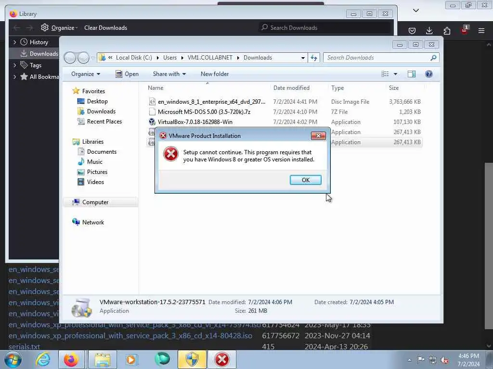Open Action Center flag tray icon
This screenshot has width=493, height=369.
pos(421,360)
